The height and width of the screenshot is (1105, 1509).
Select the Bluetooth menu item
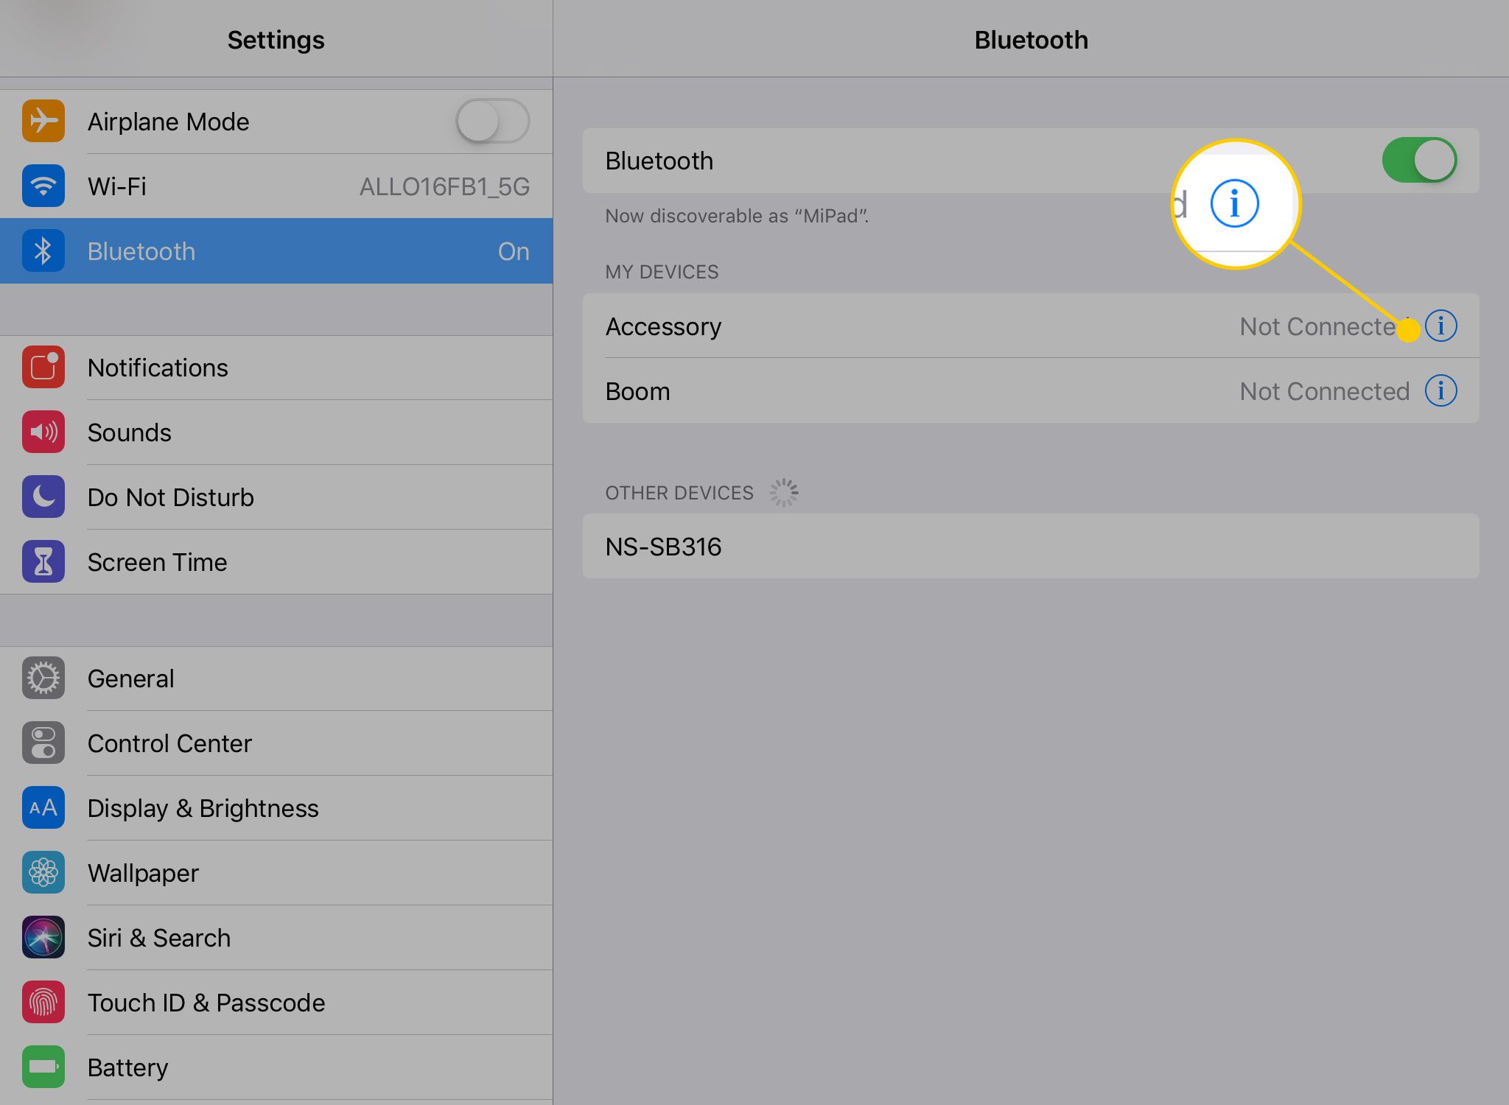(276, 250)
